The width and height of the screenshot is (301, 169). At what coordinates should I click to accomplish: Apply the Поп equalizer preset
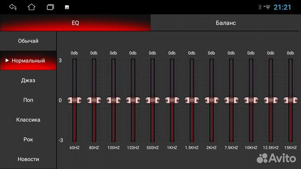28,100
